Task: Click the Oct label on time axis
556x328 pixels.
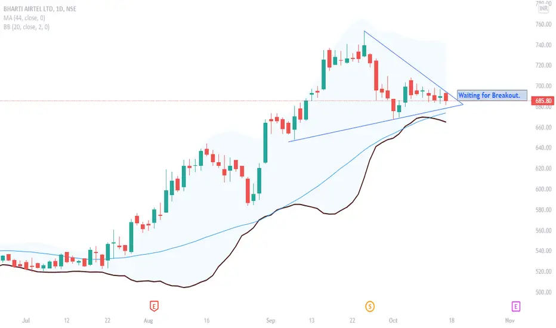Action: point(393,320)
